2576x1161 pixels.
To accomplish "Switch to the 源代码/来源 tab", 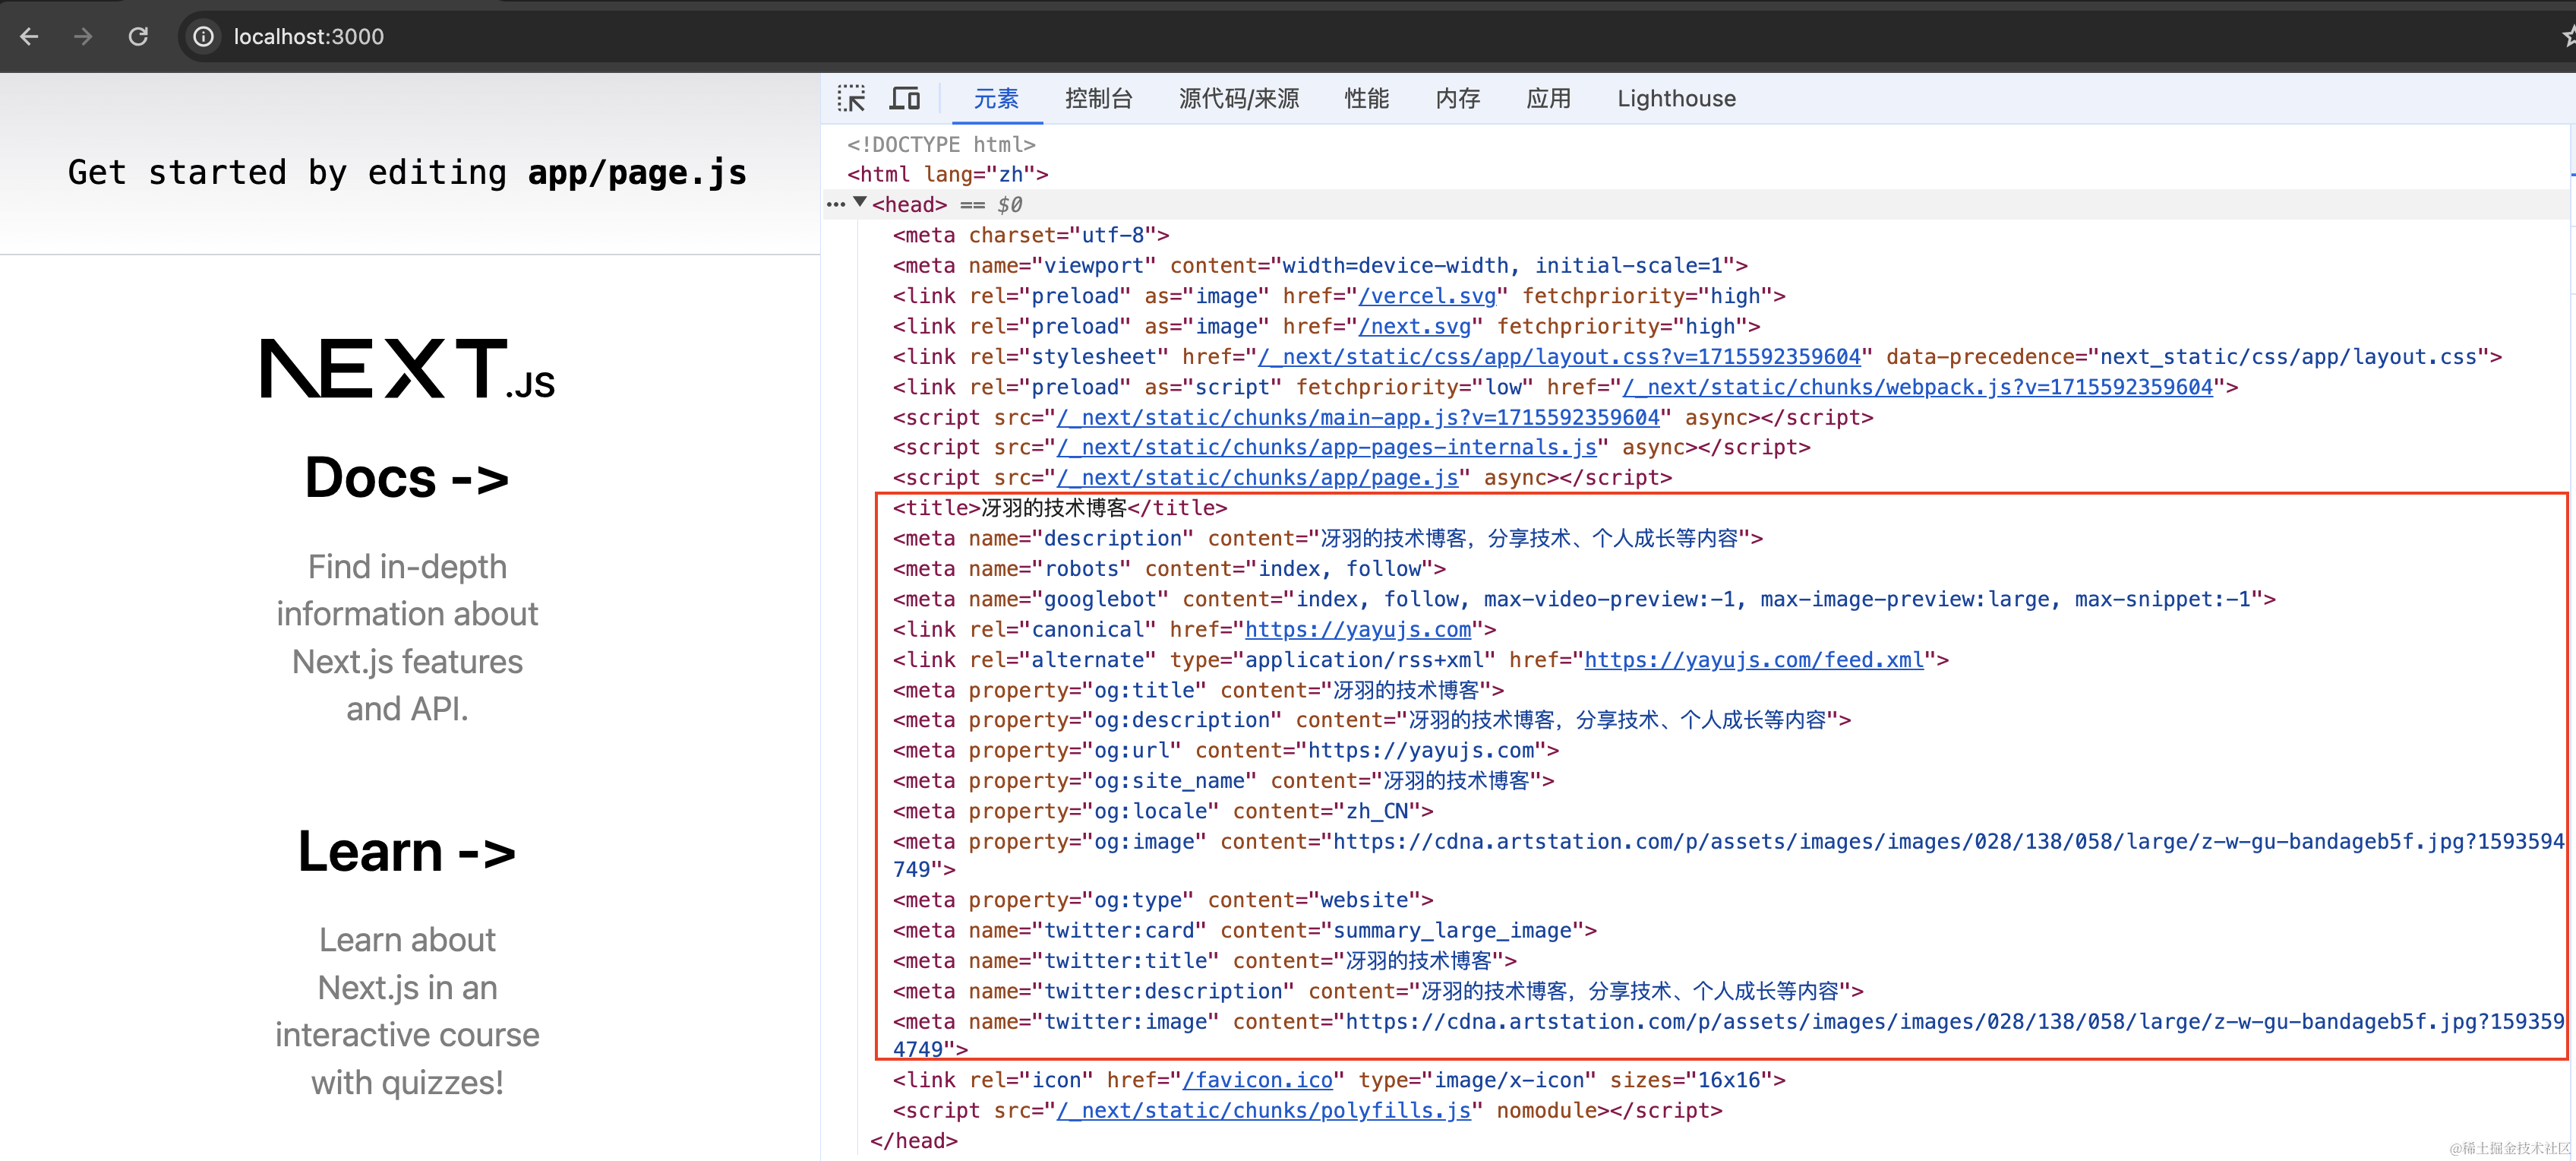I will pos(1239,98).
